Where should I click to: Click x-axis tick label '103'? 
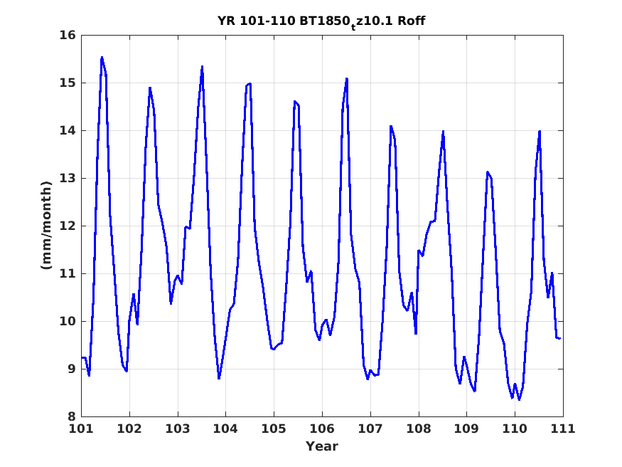tap(177, 429)
